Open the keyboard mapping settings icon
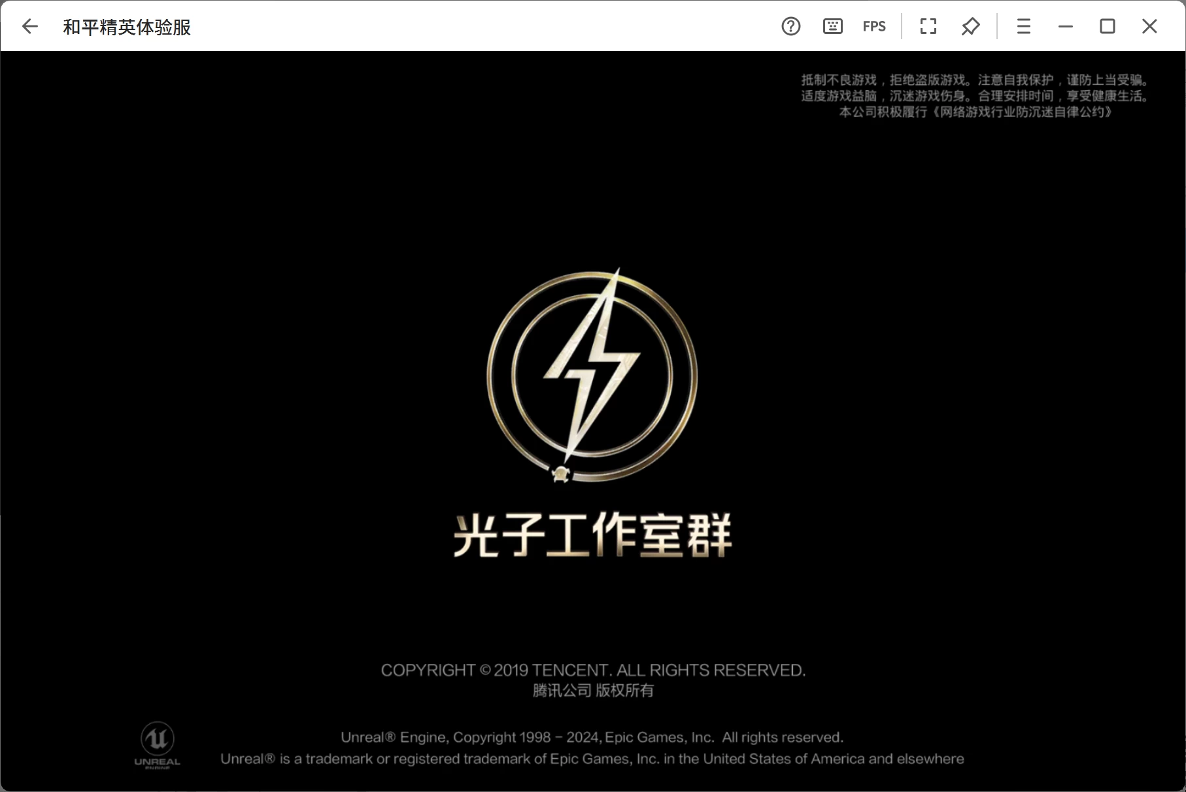 click(x=832, y=26)
